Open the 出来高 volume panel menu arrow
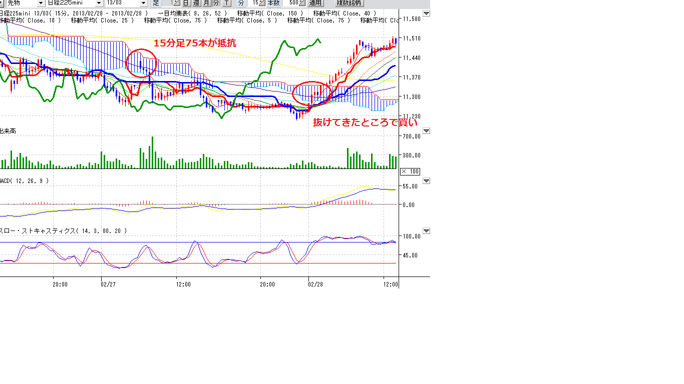The height and width of the screenshot is (384, 684). (x=426, y=131)
